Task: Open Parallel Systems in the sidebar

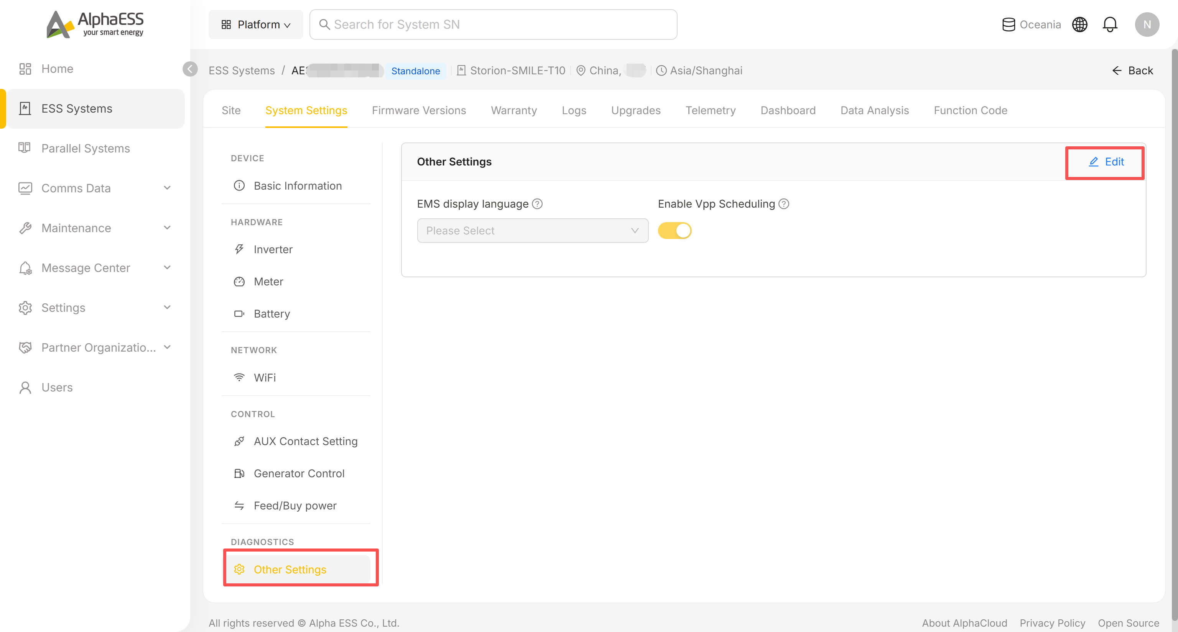Action: coord(95,148)
